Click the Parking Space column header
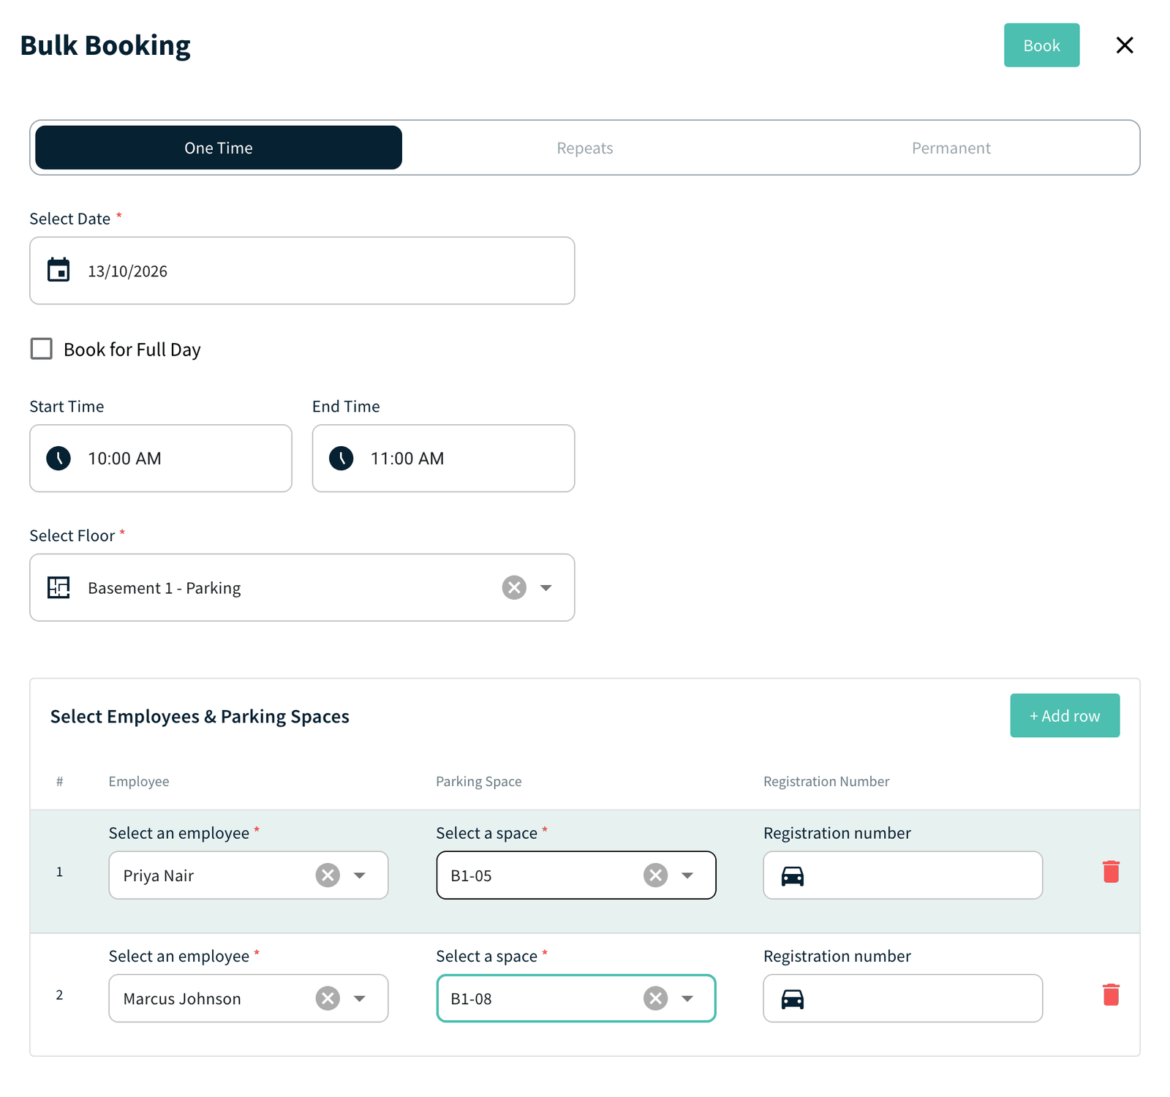 point(479,781)
